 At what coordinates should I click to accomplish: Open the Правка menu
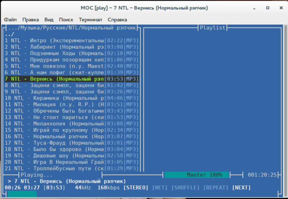[30, 20]
